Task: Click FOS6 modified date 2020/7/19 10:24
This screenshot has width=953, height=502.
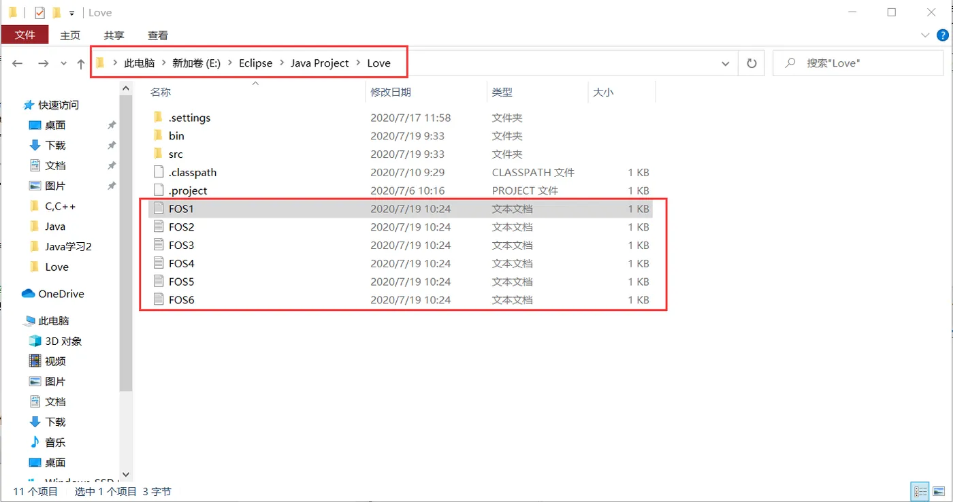Action: click(410, 299)
